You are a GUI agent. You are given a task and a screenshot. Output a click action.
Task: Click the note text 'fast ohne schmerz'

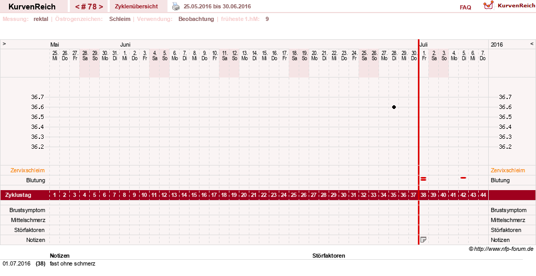72,264
